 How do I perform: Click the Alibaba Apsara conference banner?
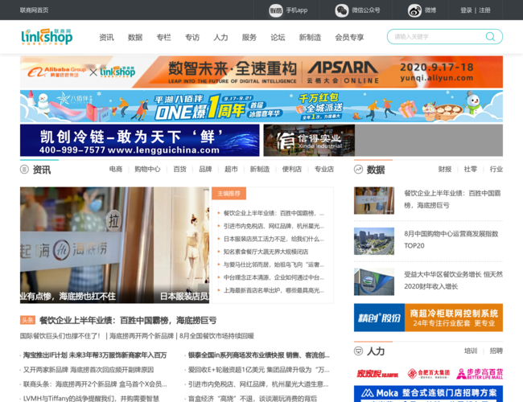261,72
